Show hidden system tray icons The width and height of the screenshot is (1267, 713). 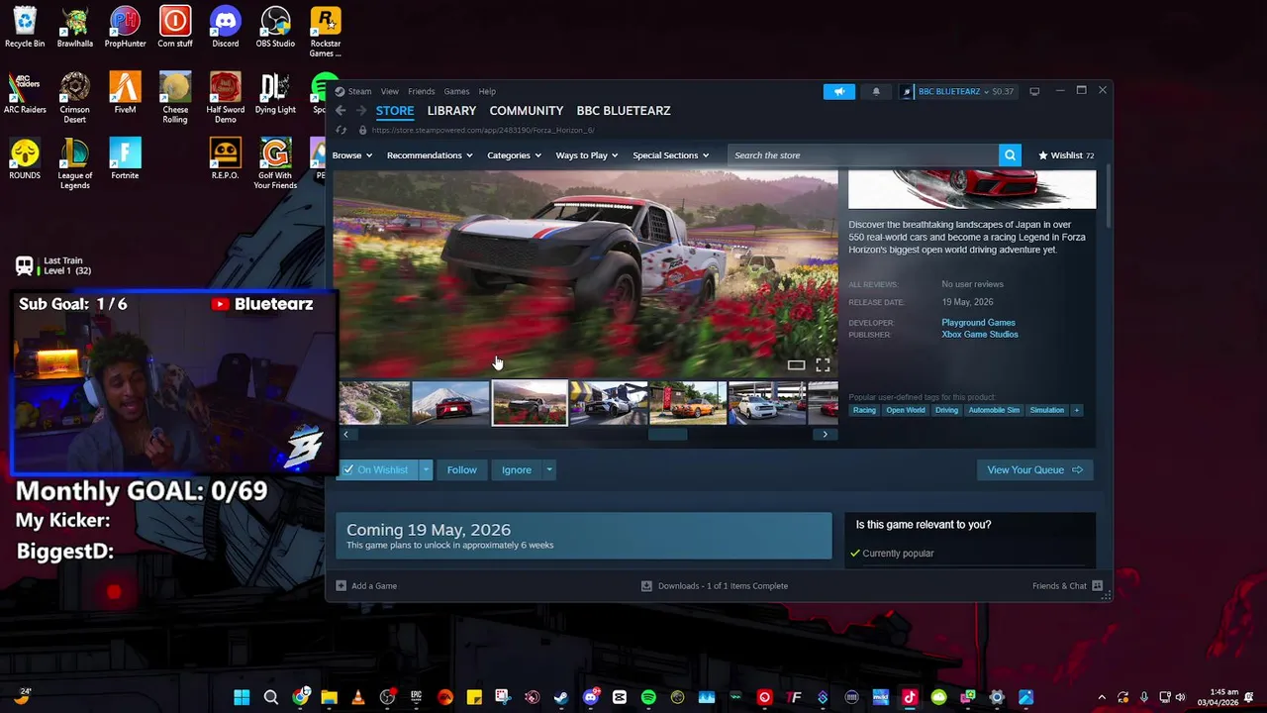(x=1102, y=697)
